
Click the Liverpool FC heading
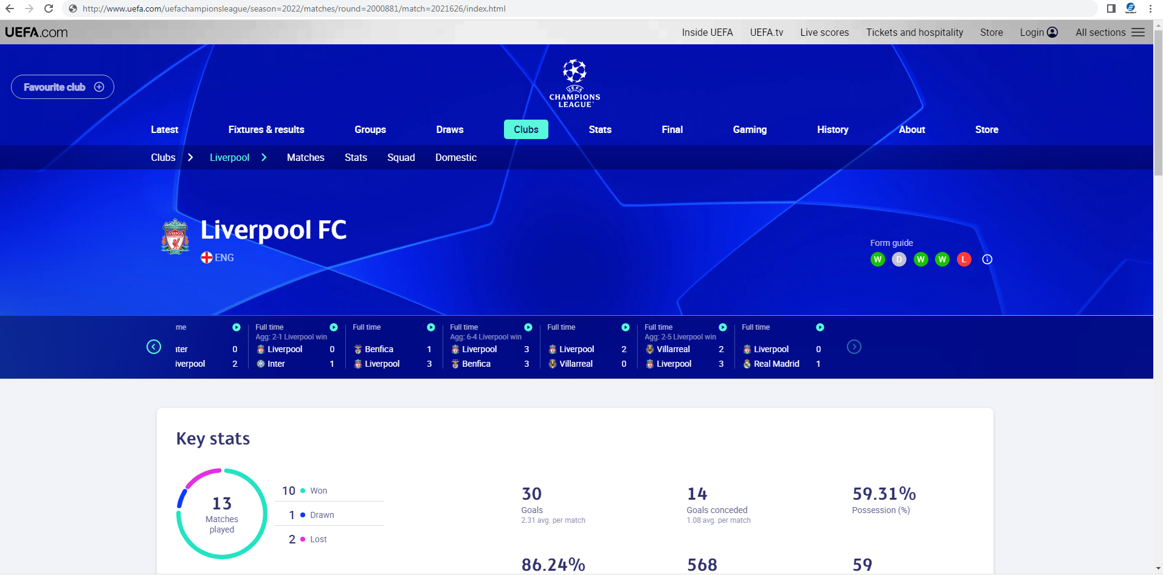[x=274, y=230]
